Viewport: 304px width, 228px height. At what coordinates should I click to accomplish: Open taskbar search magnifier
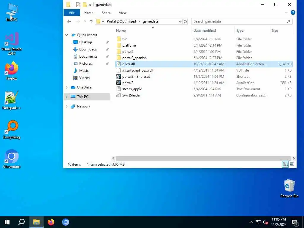pos(21,222)
